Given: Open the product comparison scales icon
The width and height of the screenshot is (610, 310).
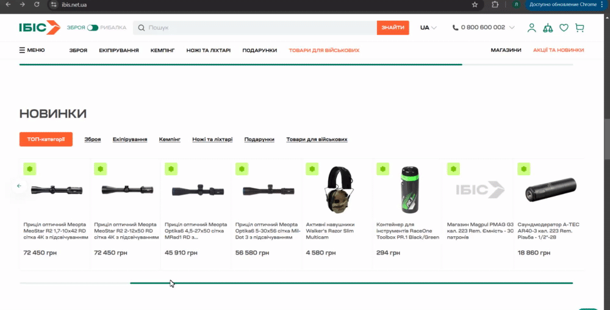Looking at the screenshot, I should tap(548, 27).
